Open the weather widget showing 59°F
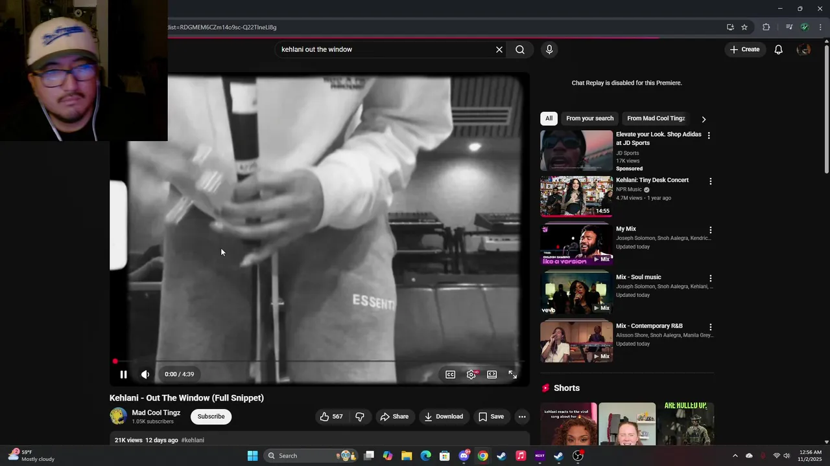Screen dimensions: 830x466 31,456
